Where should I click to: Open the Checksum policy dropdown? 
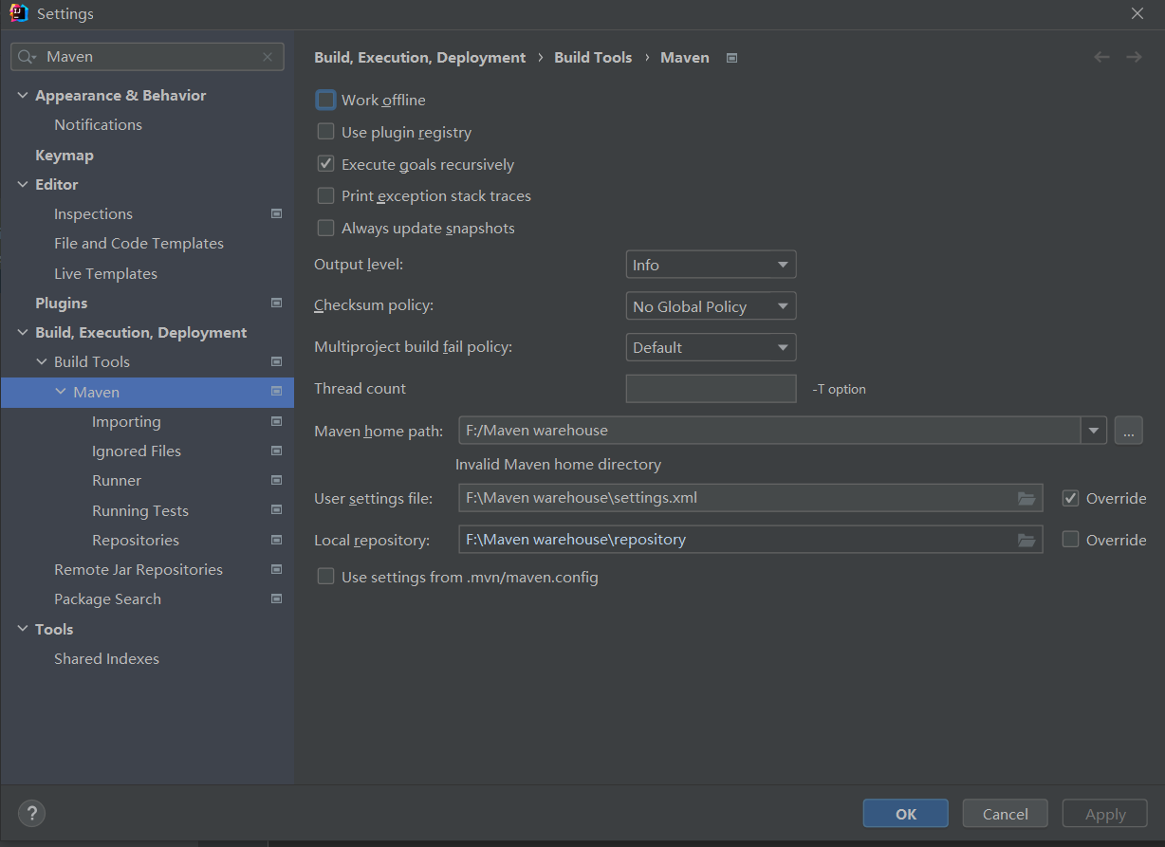(x=711, y=306)
